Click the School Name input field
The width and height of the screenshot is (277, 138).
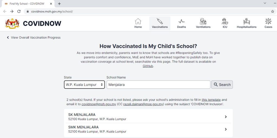(x=159, y=85)
